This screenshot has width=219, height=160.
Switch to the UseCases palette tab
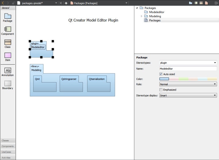point(8,152)
